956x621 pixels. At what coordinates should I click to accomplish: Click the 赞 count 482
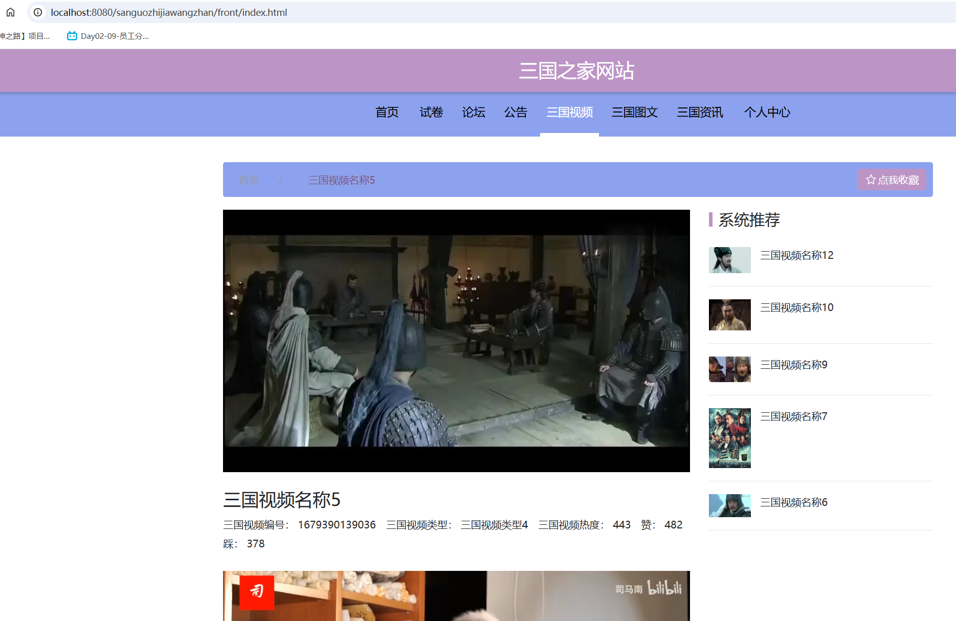[673, 525]
